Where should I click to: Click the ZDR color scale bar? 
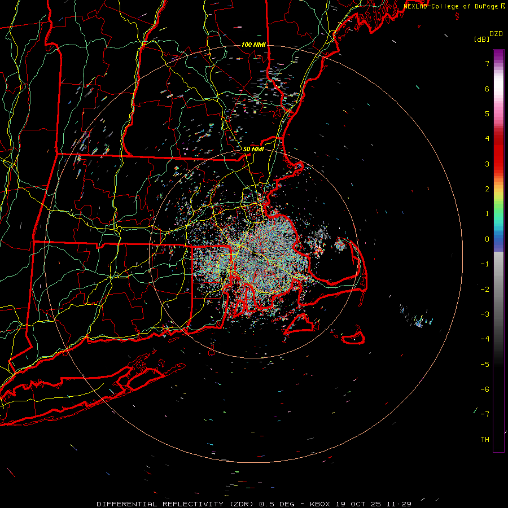pos(498,251)
